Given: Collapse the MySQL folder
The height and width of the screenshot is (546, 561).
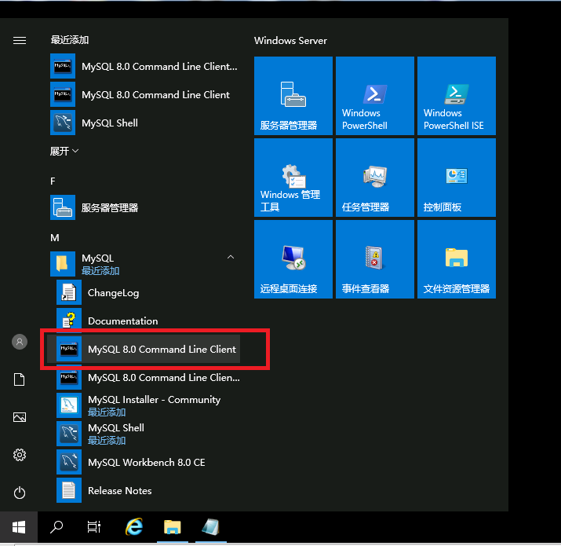Looking at the screenshot, I should tap(231, 257).
